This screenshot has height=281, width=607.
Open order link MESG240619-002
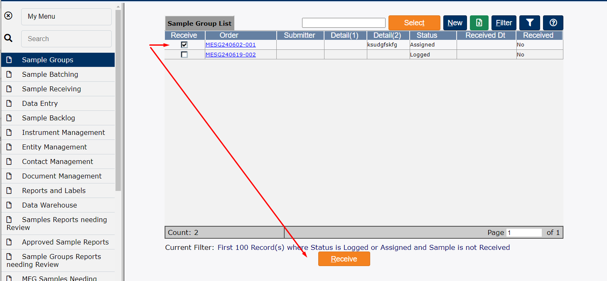point(231,55)
